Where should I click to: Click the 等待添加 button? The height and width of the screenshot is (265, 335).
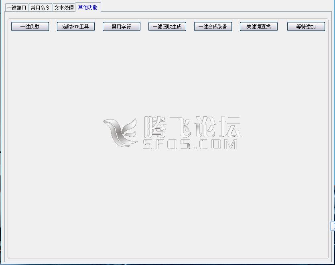(306, 26)
